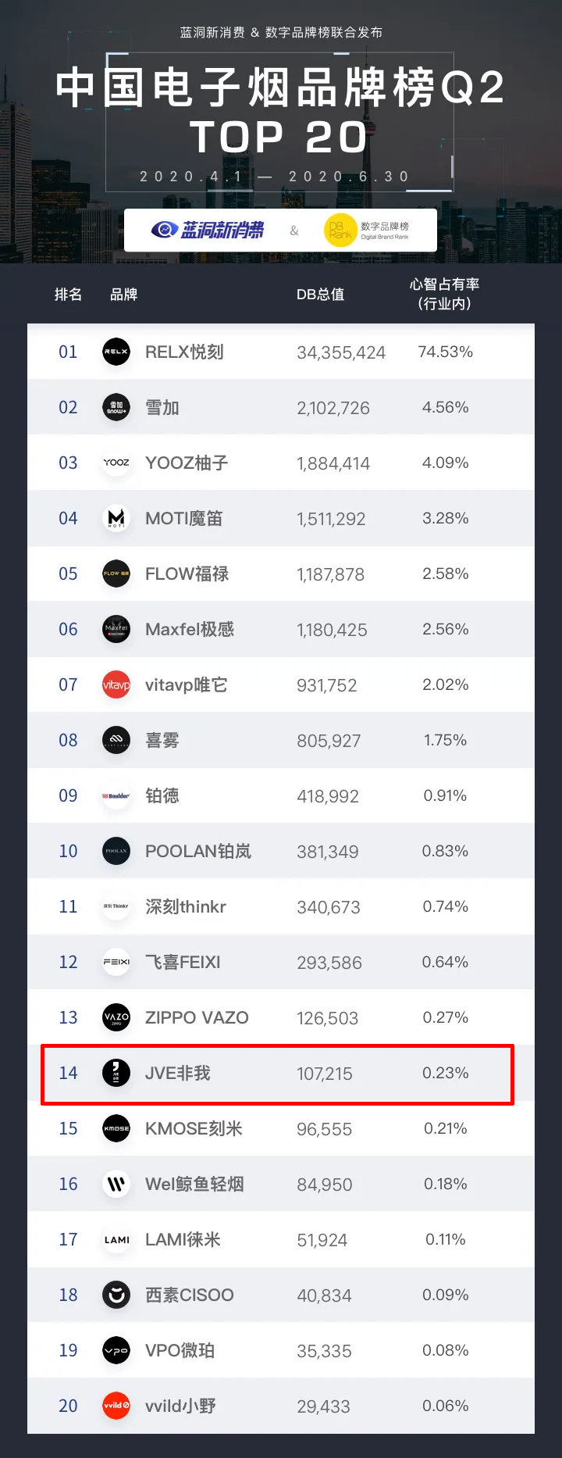
Task: Click the KMOSE刻米 brand name
Action: coord(194,1128)
